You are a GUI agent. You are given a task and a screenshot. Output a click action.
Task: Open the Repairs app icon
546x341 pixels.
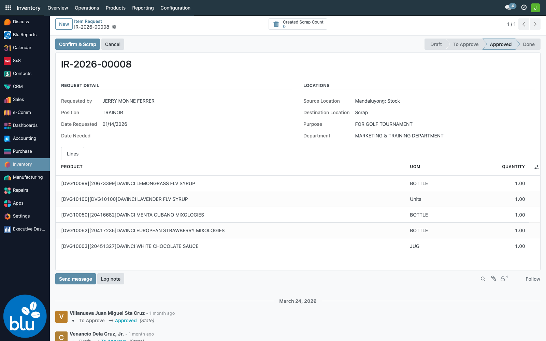tap(8, 190)
